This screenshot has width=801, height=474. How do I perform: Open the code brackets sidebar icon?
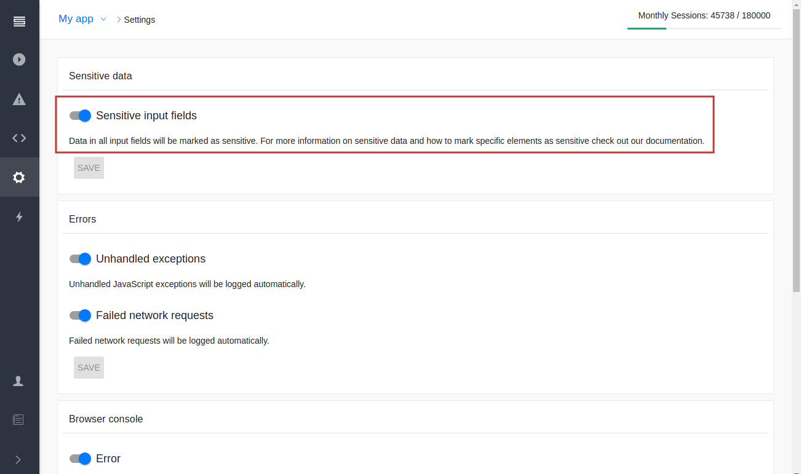pos(19,138)
